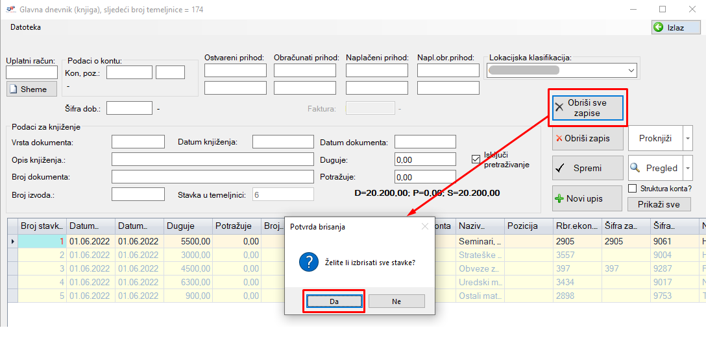Decline deletion with Ne button
706x341 pixels.
pyautogui.click(x=396, y=301)
